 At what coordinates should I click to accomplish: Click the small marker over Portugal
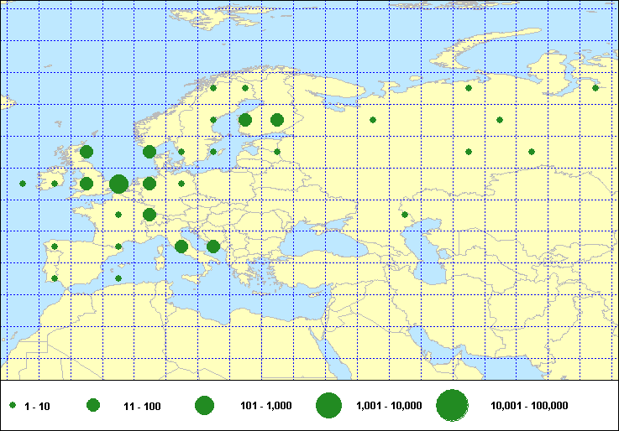55,247
